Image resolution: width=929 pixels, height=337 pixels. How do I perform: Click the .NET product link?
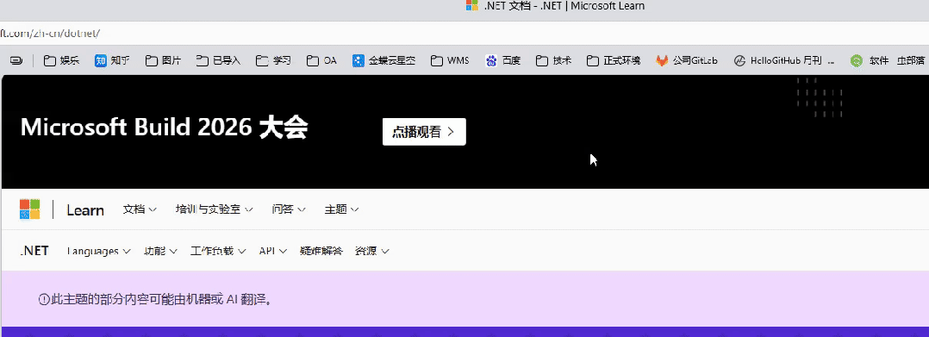click(34, 251)
